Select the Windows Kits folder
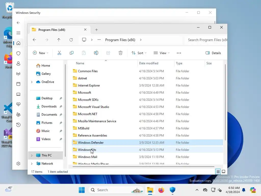The width and height of the screenshot is (261, 196). pyautogui.click(x=147, y=150)
